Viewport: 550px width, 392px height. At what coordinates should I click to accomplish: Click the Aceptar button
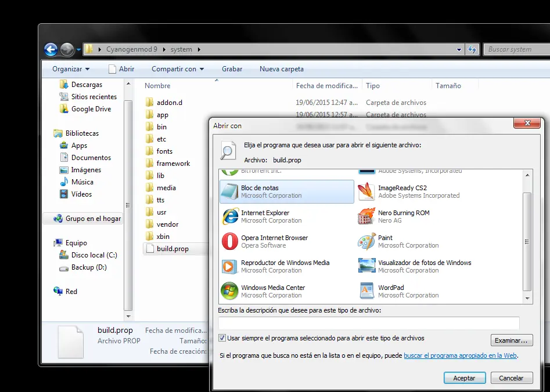click(465, 378)
